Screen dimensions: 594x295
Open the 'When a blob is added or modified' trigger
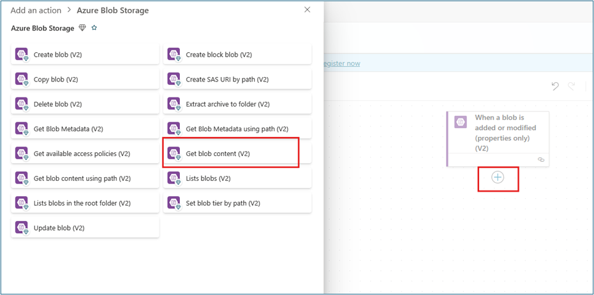pos(498,138)
